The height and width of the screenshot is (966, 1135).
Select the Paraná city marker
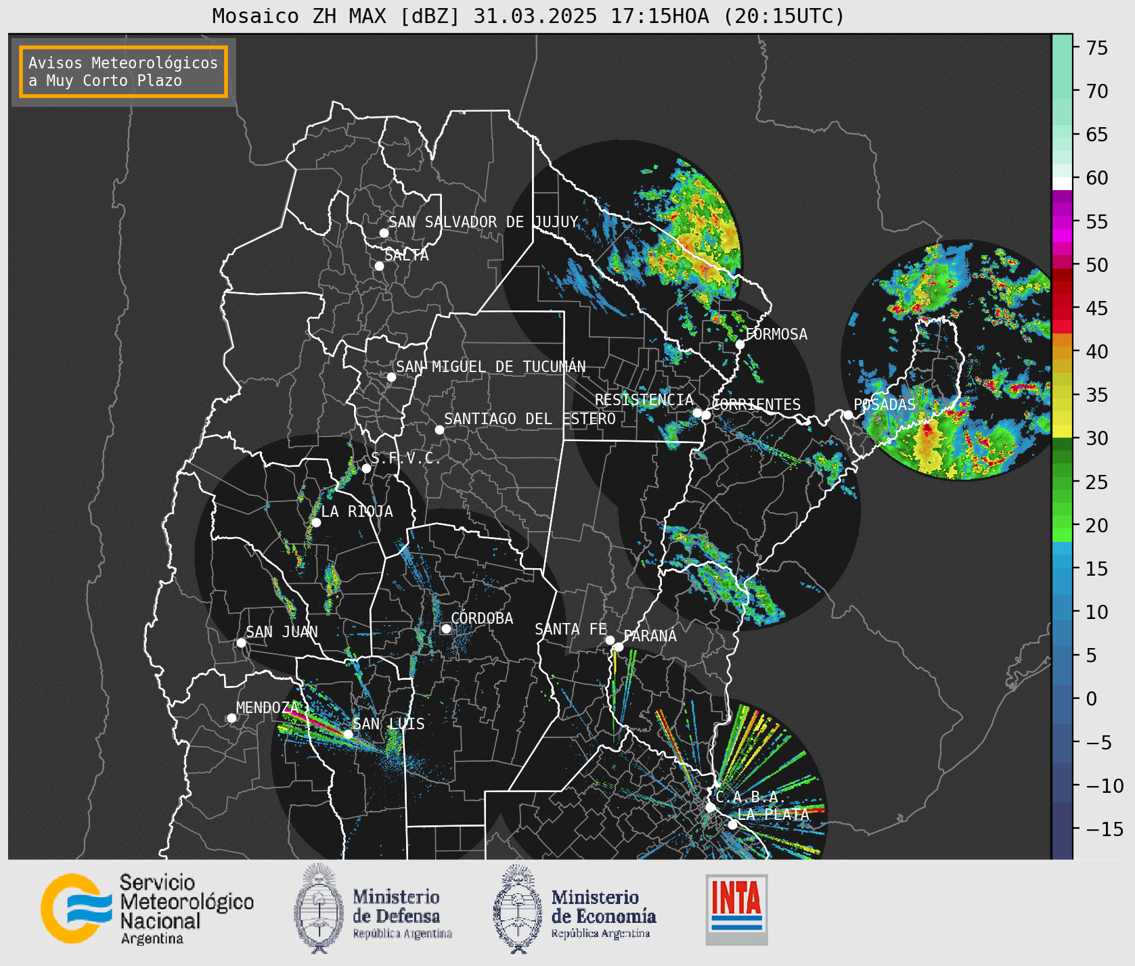point(619,647)
